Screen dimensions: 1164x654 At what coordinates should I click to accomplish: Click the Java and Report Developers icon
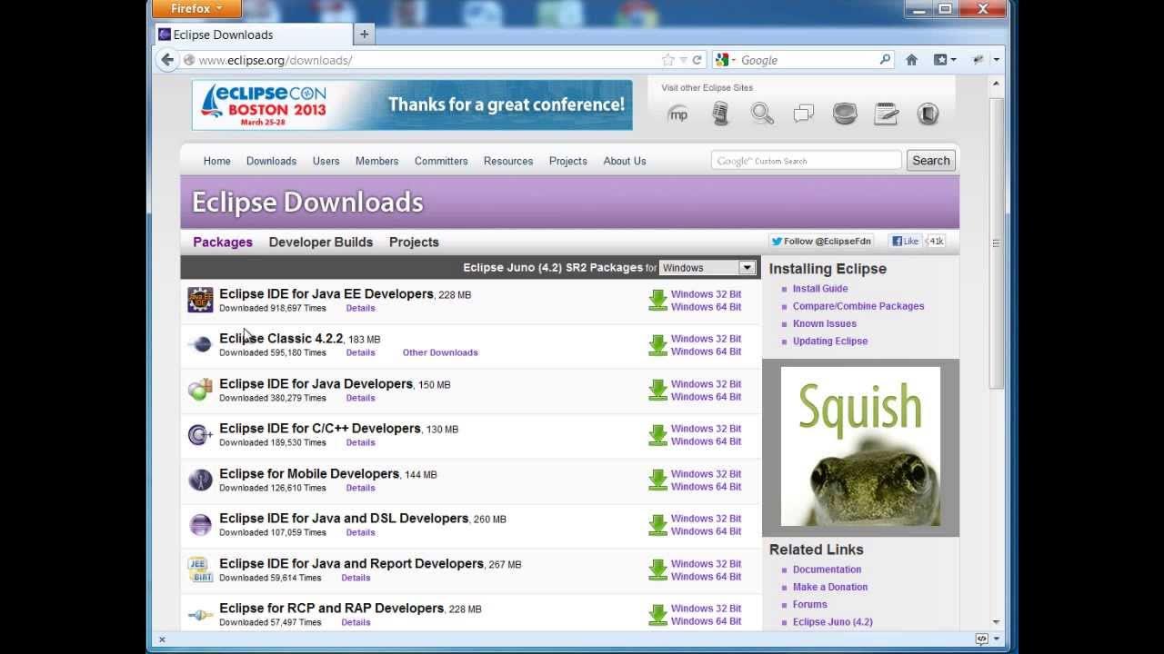(200, 570)
